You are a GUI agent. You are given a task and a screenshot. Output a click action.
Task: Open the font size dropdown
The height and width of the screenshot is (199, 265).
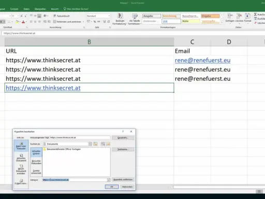point(18,16)
